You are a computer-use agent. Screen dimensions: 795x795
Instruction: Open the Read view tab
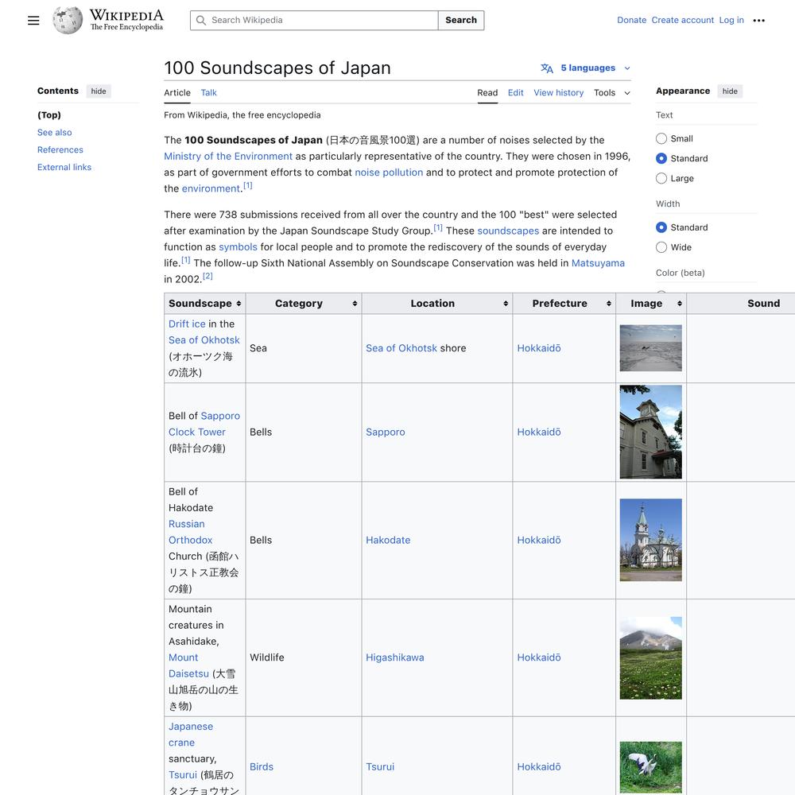pyautogui.click(x=487, y=93)
